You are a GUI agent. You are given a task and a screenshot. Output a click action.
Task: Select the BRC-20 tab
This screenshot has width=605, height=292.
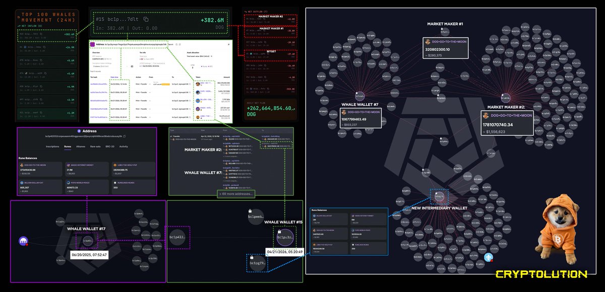point(110,147)
